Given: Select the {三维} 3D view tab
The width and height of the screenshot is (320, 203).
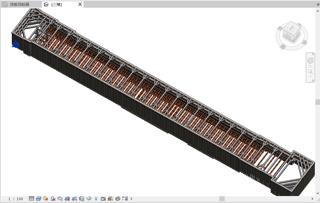Looking at the screenshot, I should pyautogui.click(x=57, y=4).
